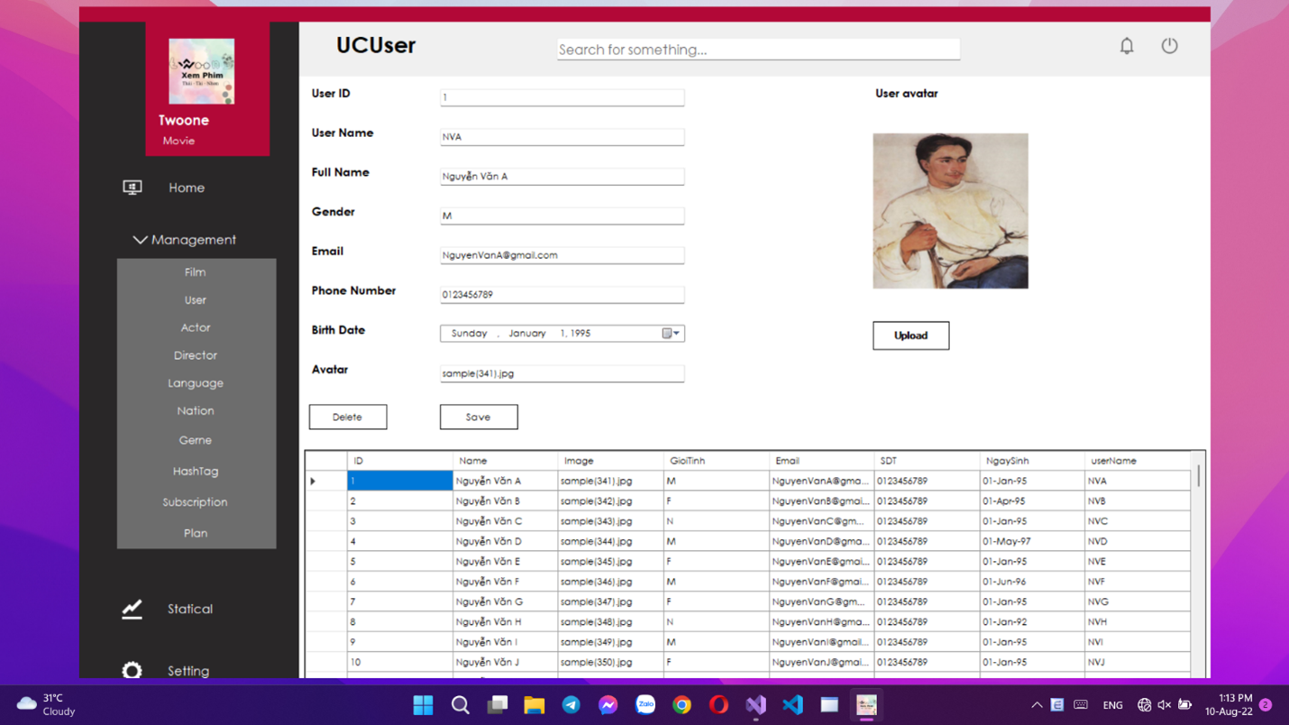Click the user avatar portrait image

click(x=950, y=211)
